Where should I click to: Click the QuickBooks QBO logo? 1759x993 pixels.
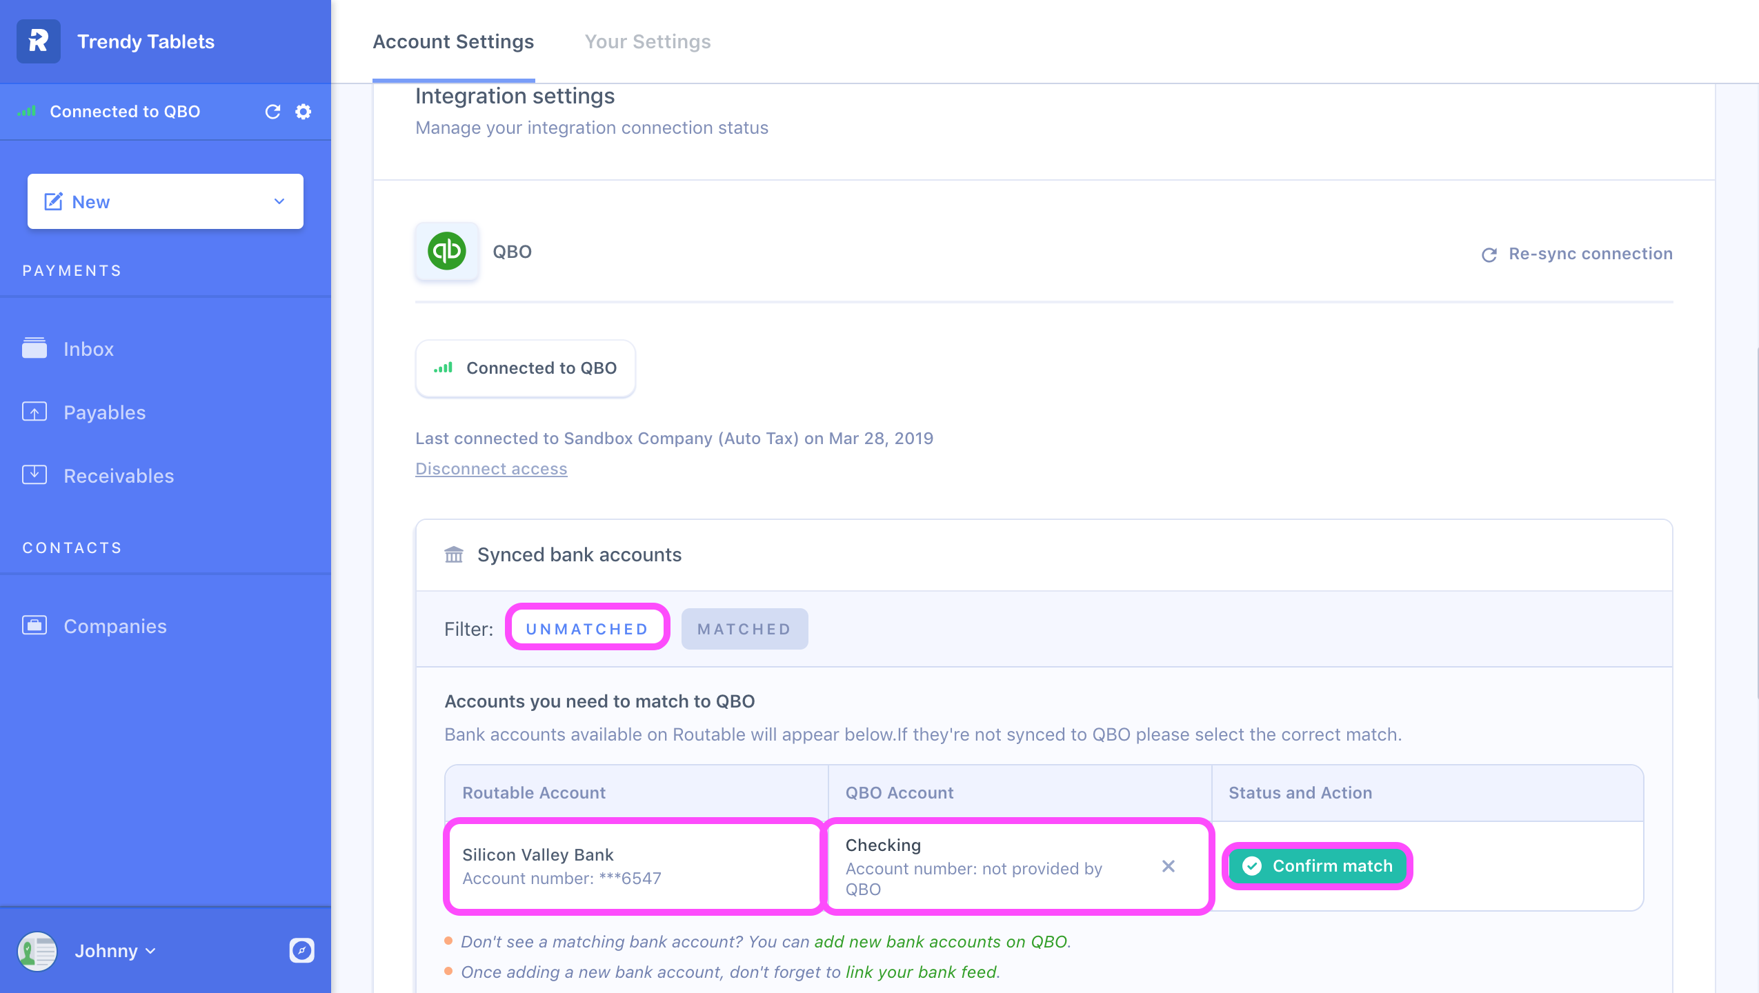coord(447,251)
